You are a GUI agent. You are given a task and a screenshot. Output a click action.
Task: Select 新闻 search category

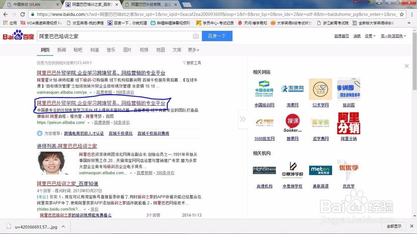tap(61, 50)
